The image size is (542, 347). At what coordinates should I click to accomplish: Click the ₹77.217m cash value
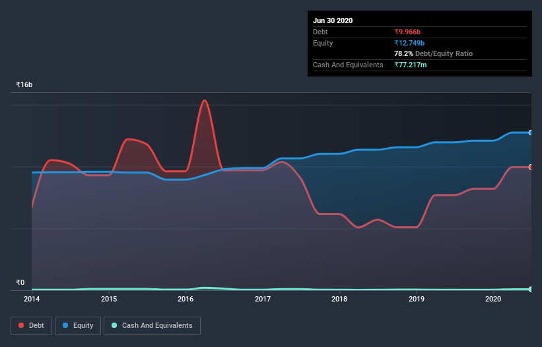[x=411, y=65]
